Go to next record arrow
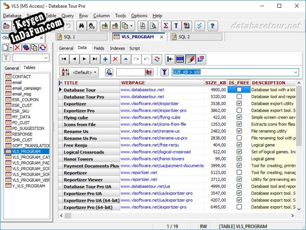 pos(84,59)
